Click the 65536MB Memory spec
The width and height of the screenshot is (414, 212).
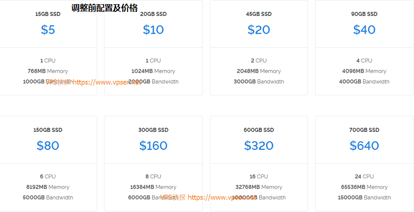tap(364, 187)
